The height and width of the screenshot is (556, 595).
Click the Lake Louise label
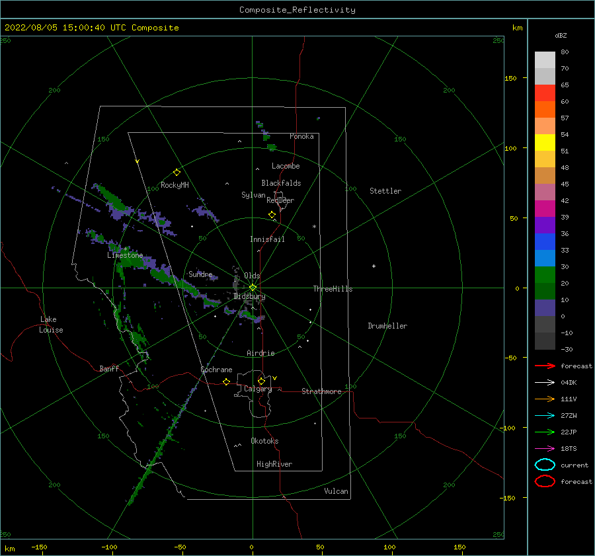click(51, 325)
